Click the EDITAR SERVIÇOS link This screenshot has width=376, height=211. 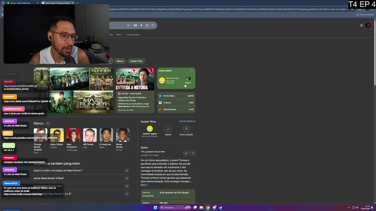point(187,121)
